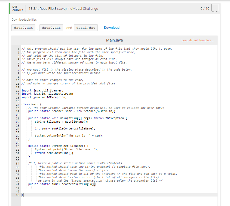230x206 pixels.
Task: Click the LAB ACTIVITY label
Action: [x=17, y=8]
